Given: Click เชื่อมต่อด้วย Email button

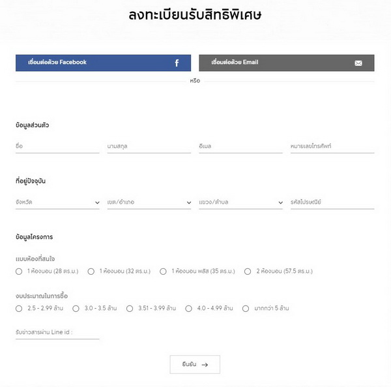Looking at the screenshot, I should point(286,63).
